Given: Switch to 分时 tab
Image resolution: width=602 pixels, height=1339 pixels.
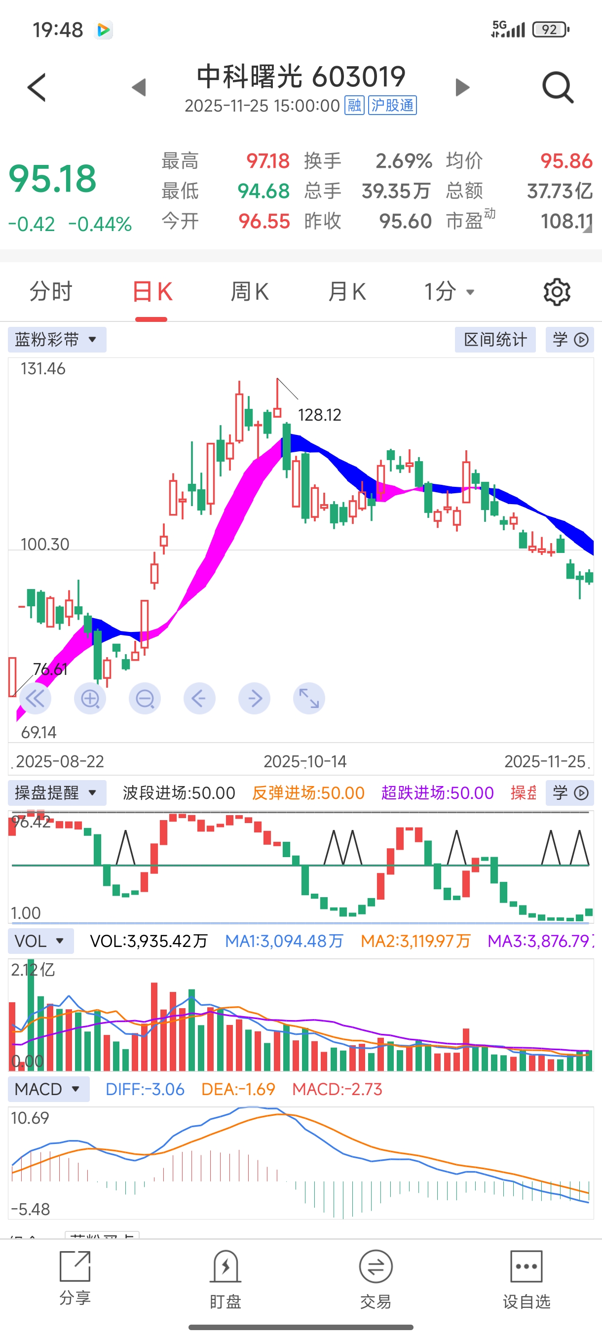Looking at the screenshot, I should [x=51, y=292].
